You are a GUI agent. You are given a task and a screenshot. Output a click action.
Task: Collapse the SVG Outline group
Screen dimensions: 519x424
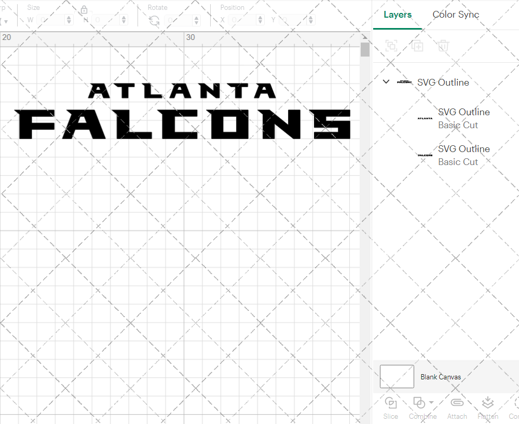tap(386, 81)
